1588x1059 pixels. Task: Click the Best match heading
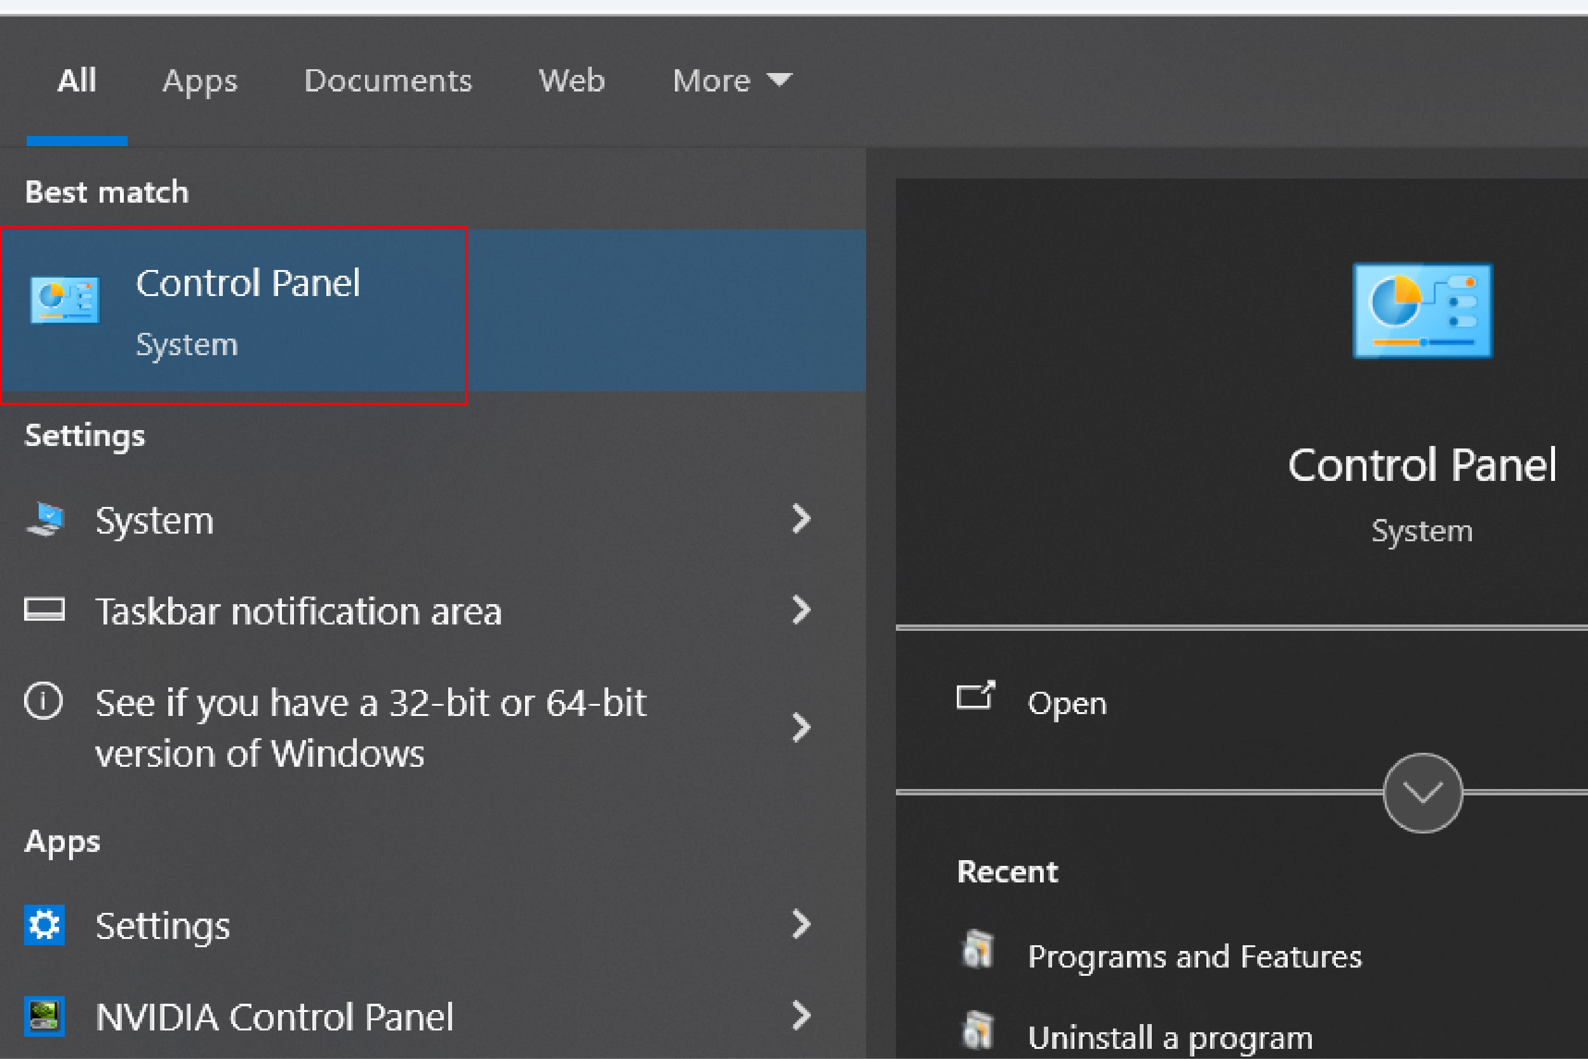[x=107, y=192]
